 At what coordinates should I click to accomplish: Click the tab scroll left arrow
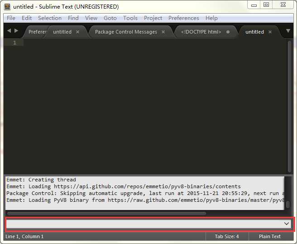pos(9,30)
